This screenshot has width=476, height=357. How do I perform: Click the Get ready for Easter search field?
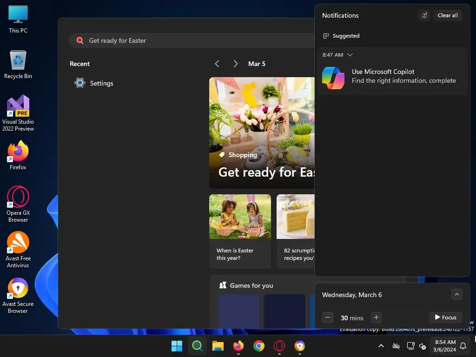pyautogui.click(x=192, y=40)
